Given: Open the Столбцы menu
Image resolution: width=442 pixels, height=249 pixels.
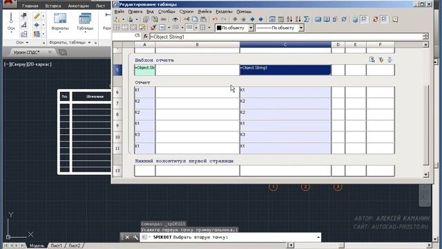Looking at the screenshot, I should pyautogui.click(x=166, y=12).
